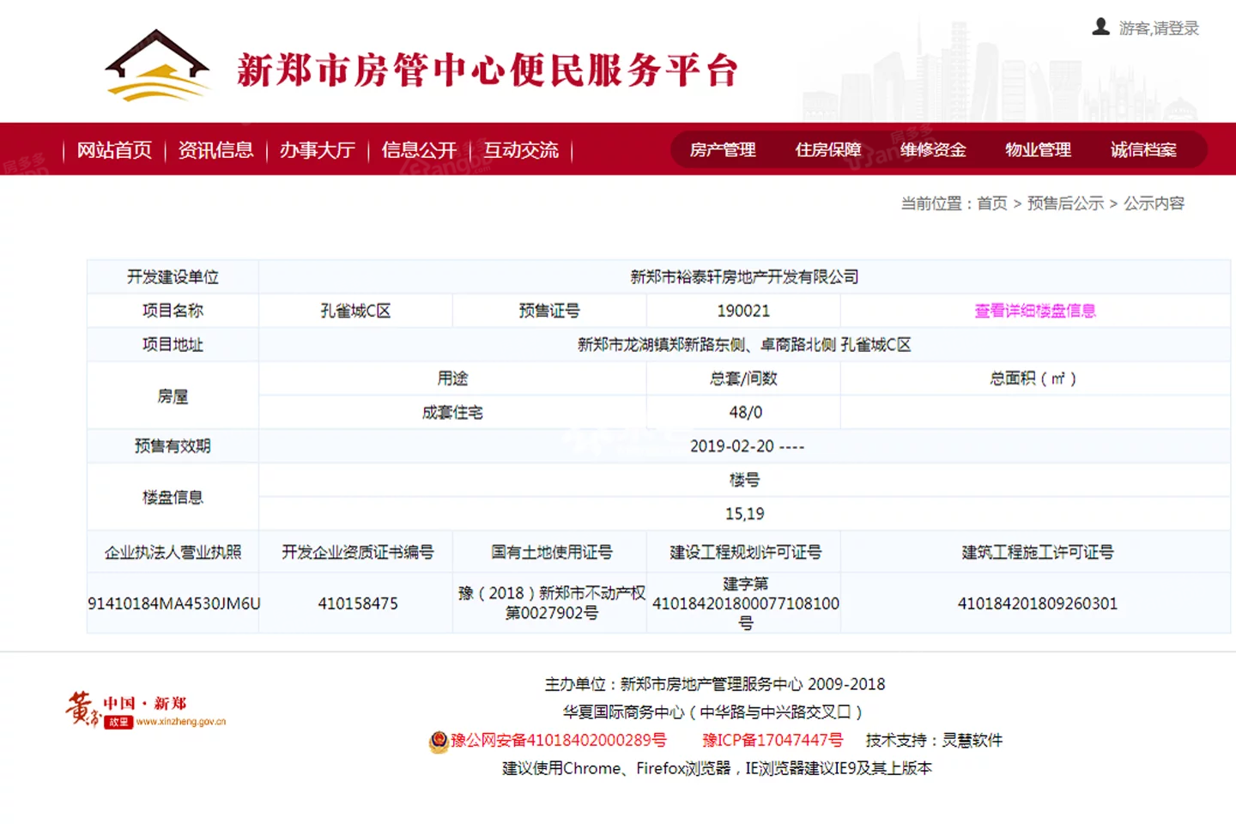Click 预售后公示 in the breadcrumb

[x=1065, y=203]
